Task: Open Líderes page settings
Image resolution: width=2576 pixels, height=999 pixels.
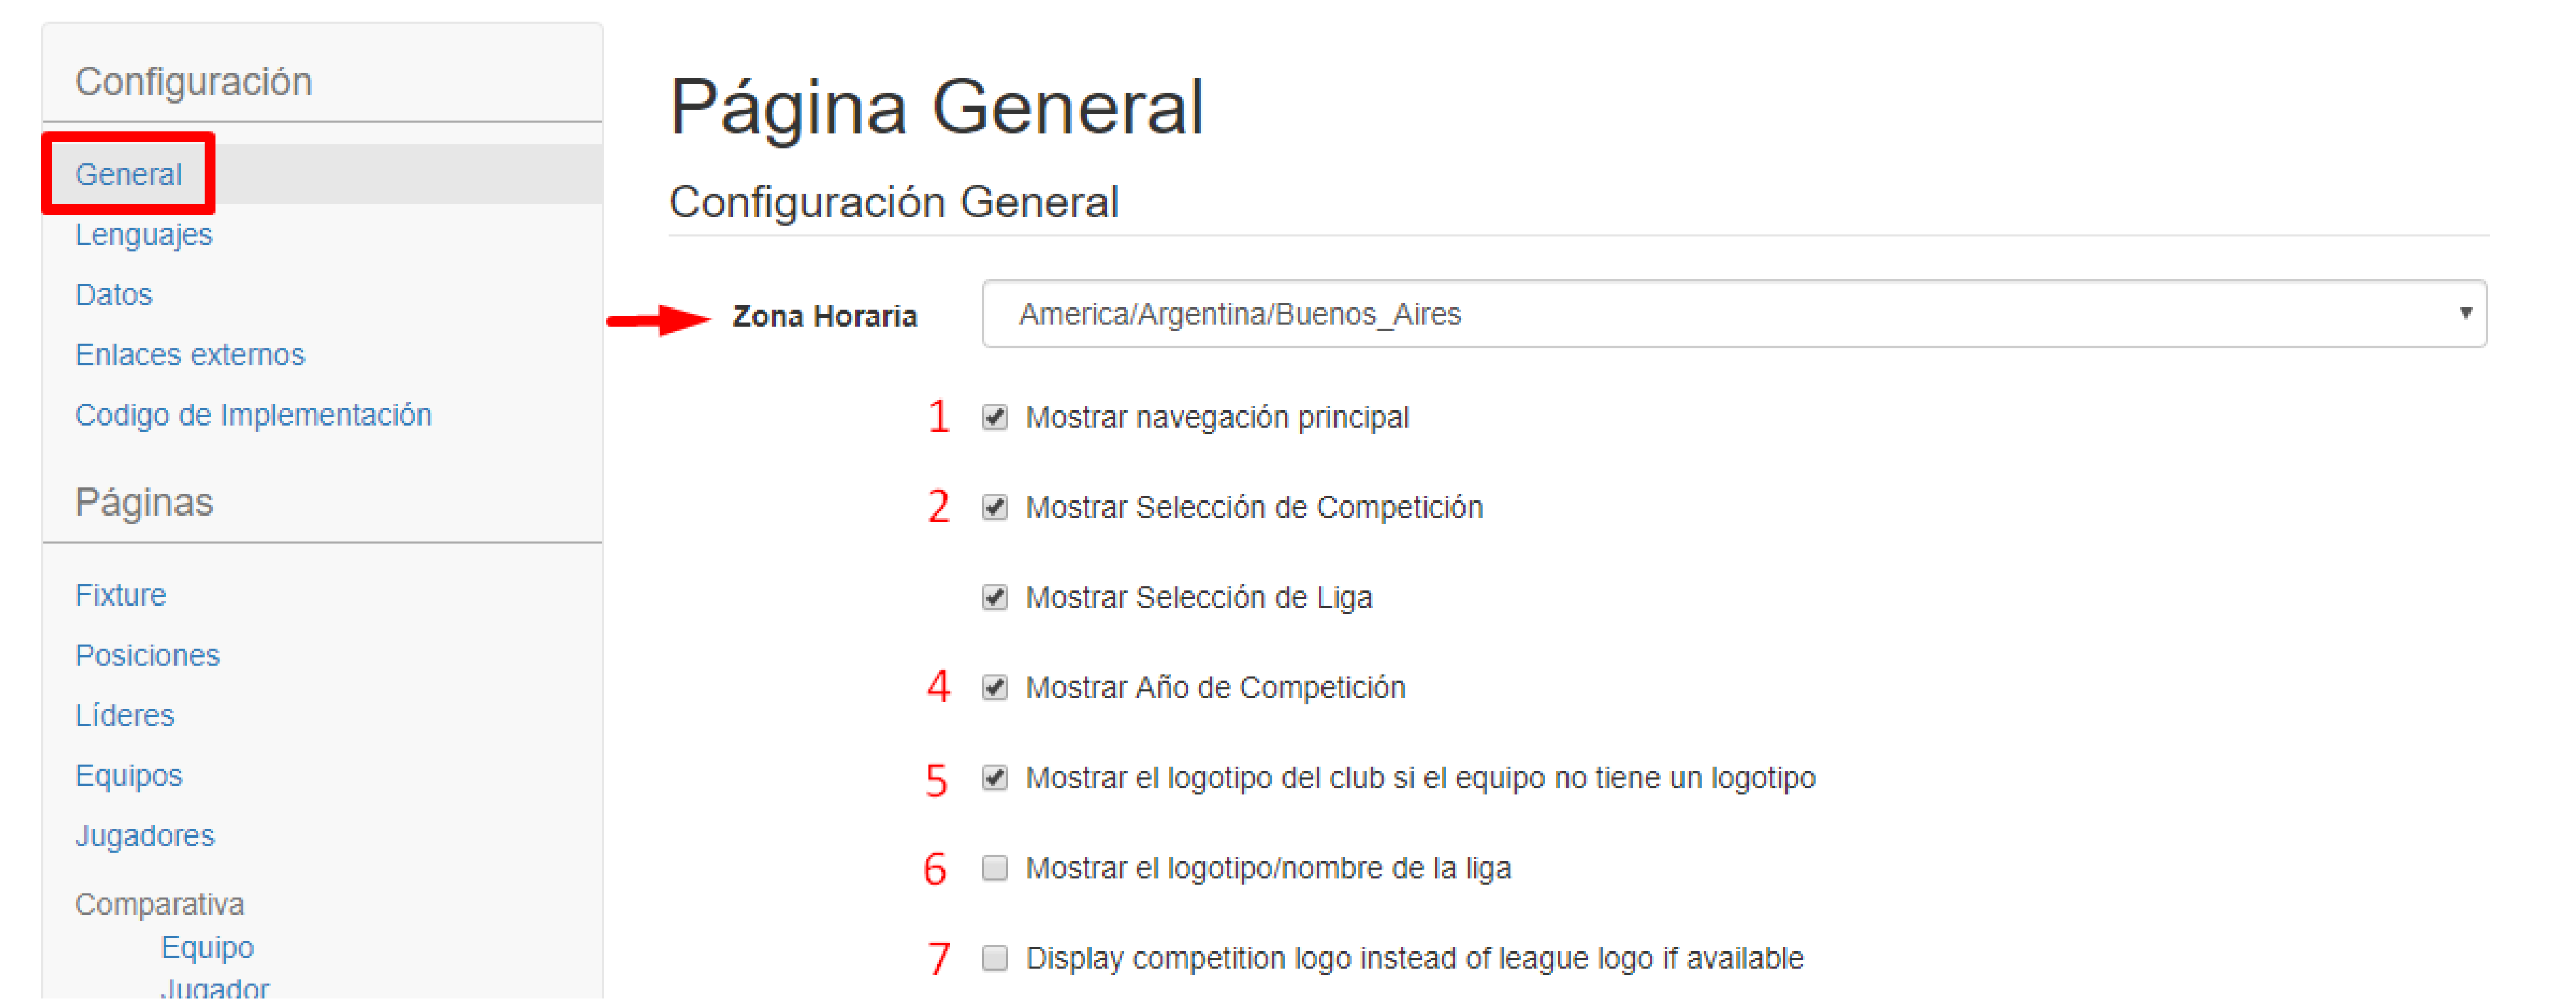Action: pyautogui.click(x=124, y=715)
